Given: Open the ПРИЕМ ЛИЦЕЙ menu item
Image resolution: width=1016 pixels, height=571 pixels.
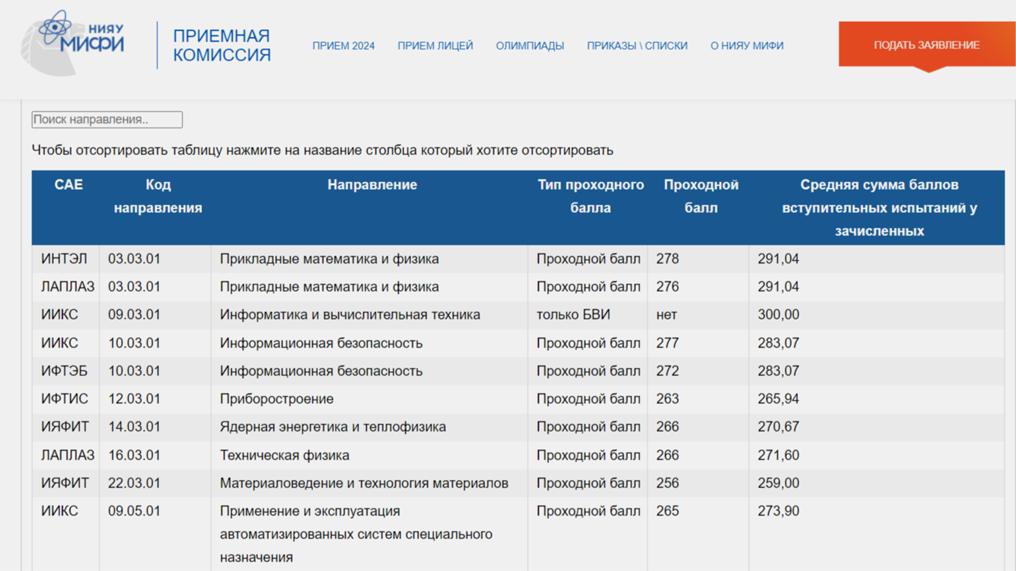Looking at the screenshot, I should click(x=435, y=45).
